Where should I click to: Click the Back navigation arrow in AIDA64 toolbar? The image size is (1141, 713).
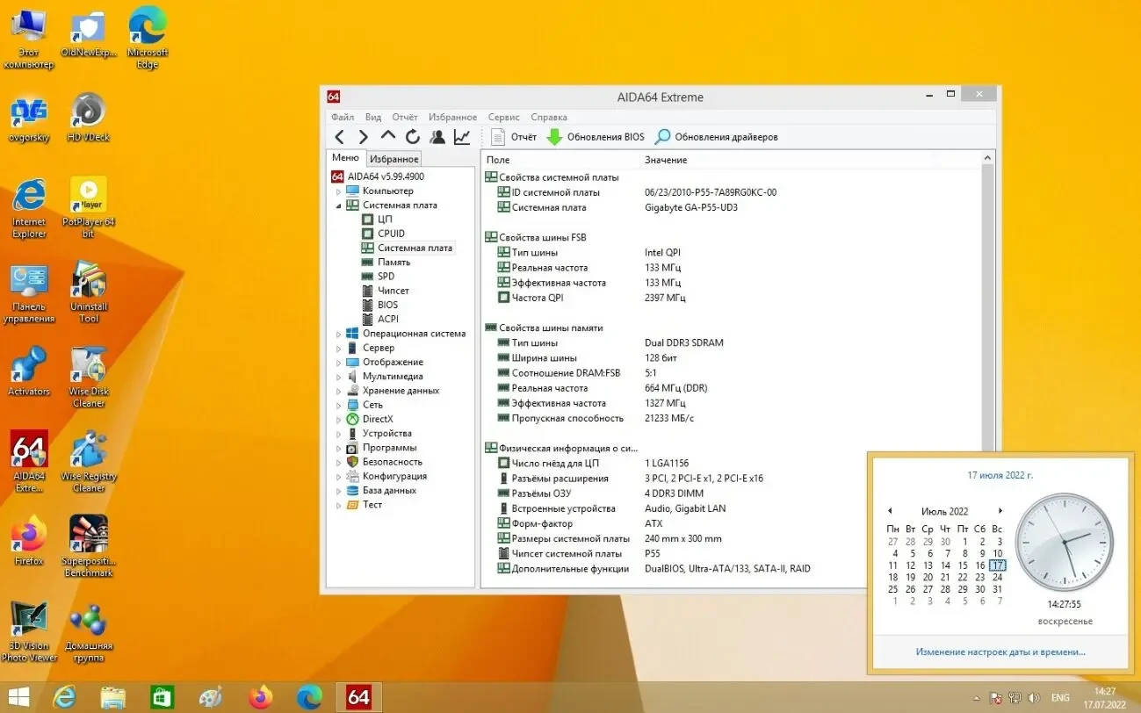340,137
